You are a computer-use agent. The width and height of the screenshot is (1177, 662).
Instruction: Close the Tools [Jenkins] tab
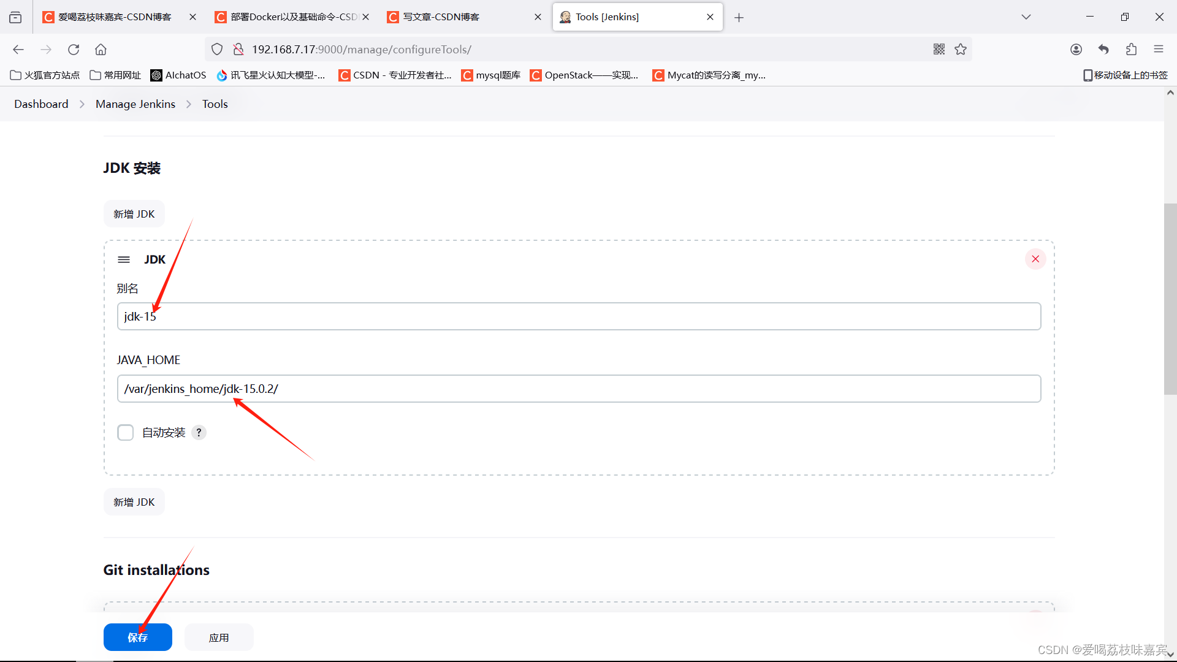point(710,17)
